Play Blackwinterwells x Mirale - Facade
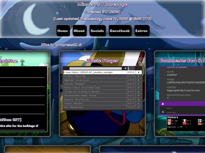Image resolution: width=205 pixels, height=153 pixels. click(139, 96)
